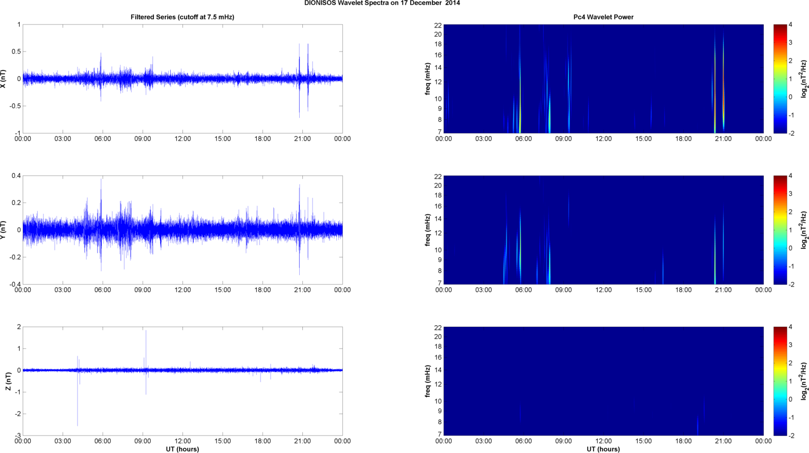Screen dimensions: 809x453
Task: Click the Y component wavelet power spectrogram
Action: coord(603,230)
